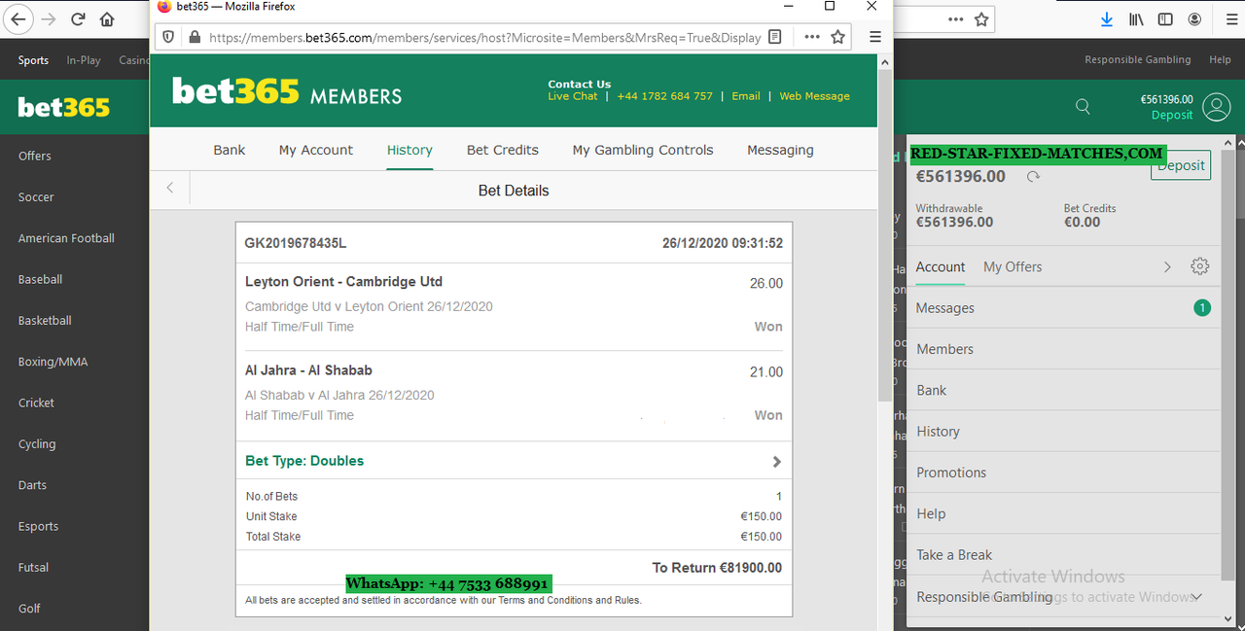The width and height of the screenshot is (1245, 631).
Task: Open the Bank tab in Members
Action: pyautogui.click(x=230, y=150)
